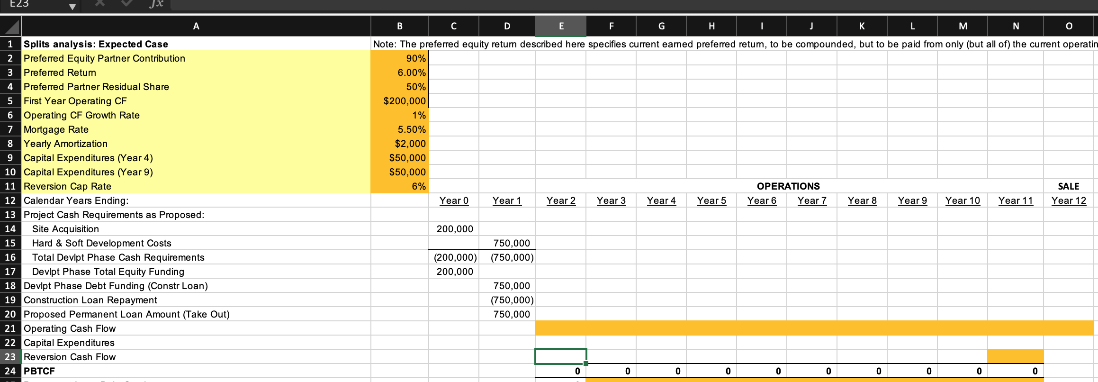This screenshot has width=1098, height=382.
Task: Select column F header
Action: (x=612, y=26)
